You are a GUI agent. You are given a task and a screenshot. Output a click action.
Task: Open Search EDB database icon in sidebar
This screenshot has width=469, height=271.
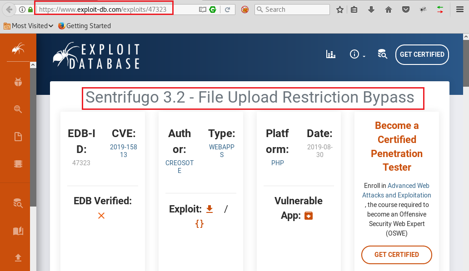click(18, 203)
